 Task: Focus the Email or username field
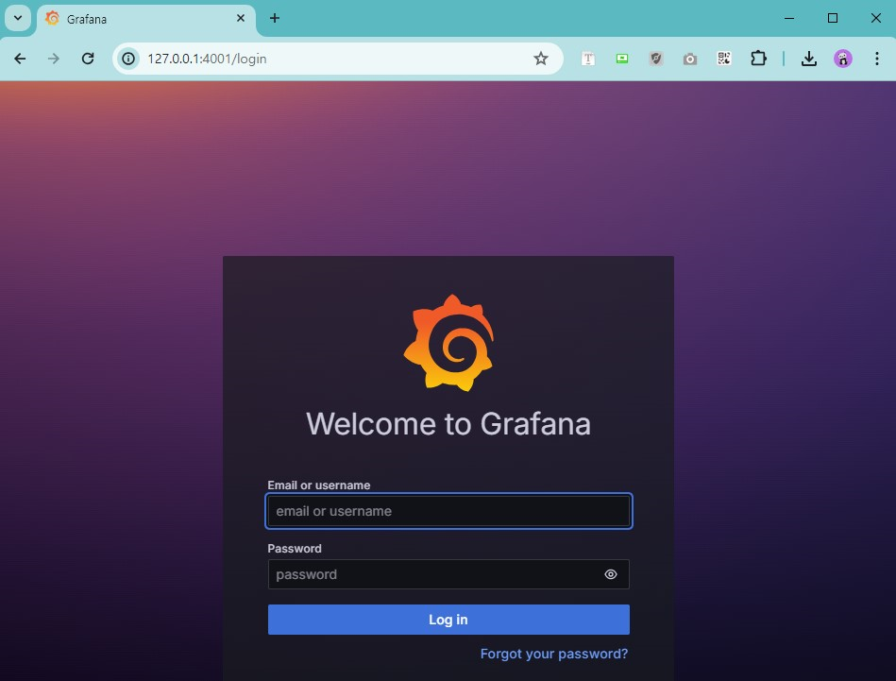click(x=448, y=511)
